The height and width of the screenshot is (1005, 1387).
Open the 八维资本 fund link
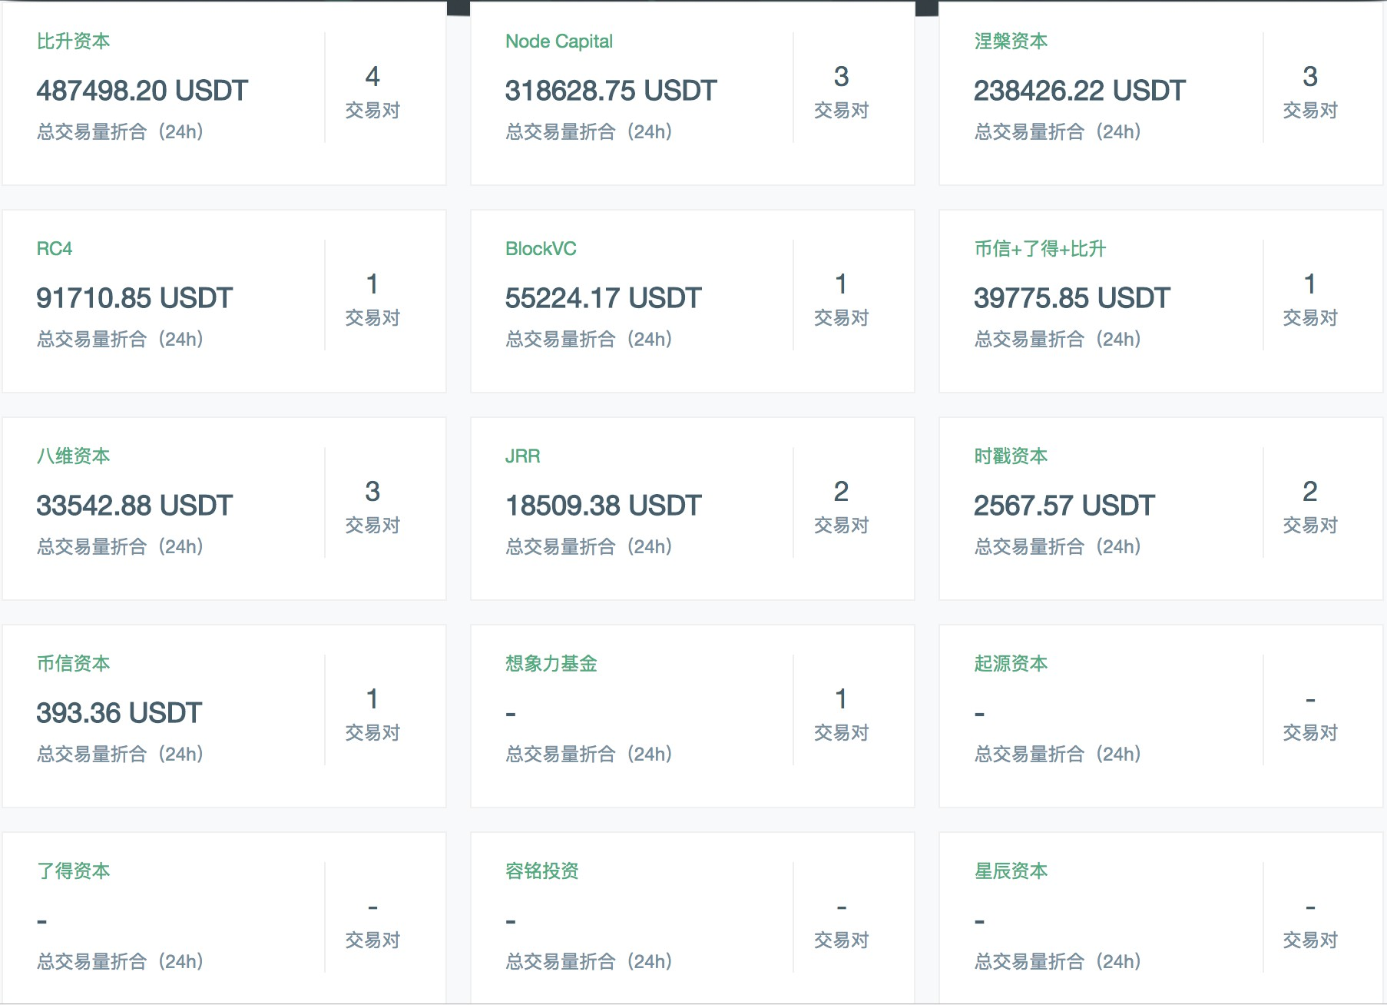[73, 456]
